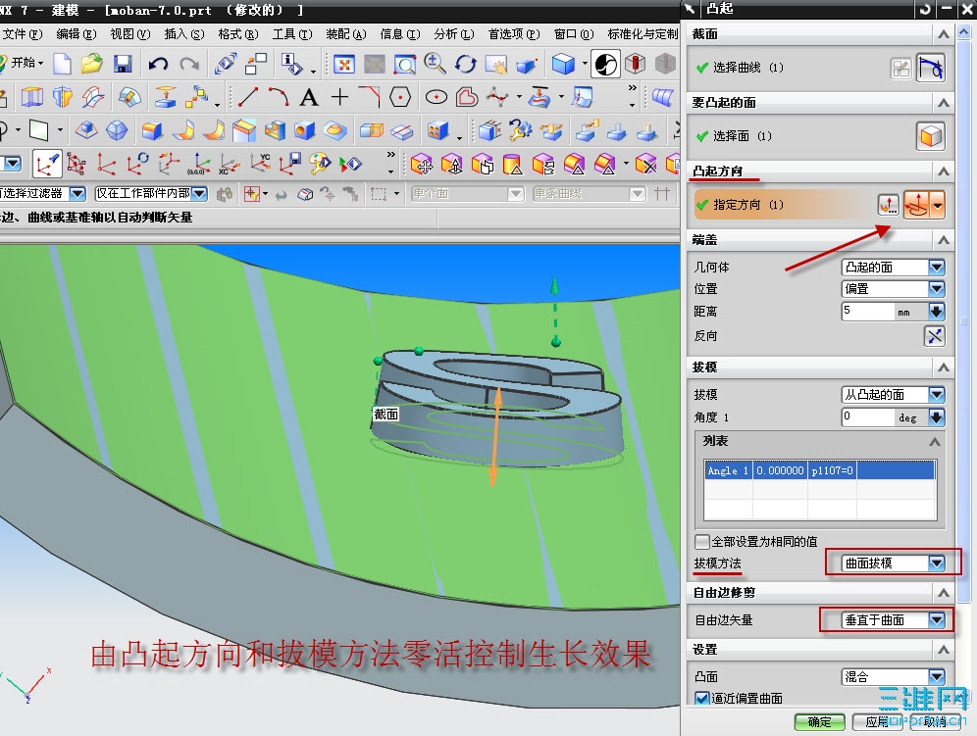Click the sketch section icon
Viewport: 977px width, 736px height.
901,68
